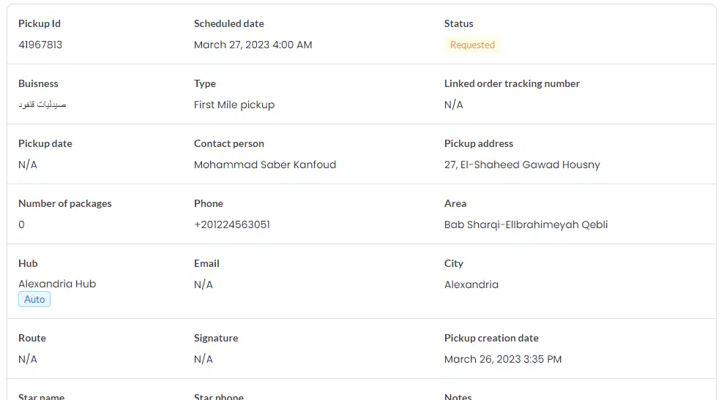Click the Signature field N/A value
Viewport: 727px width, 400px height.
click(203, 359)
